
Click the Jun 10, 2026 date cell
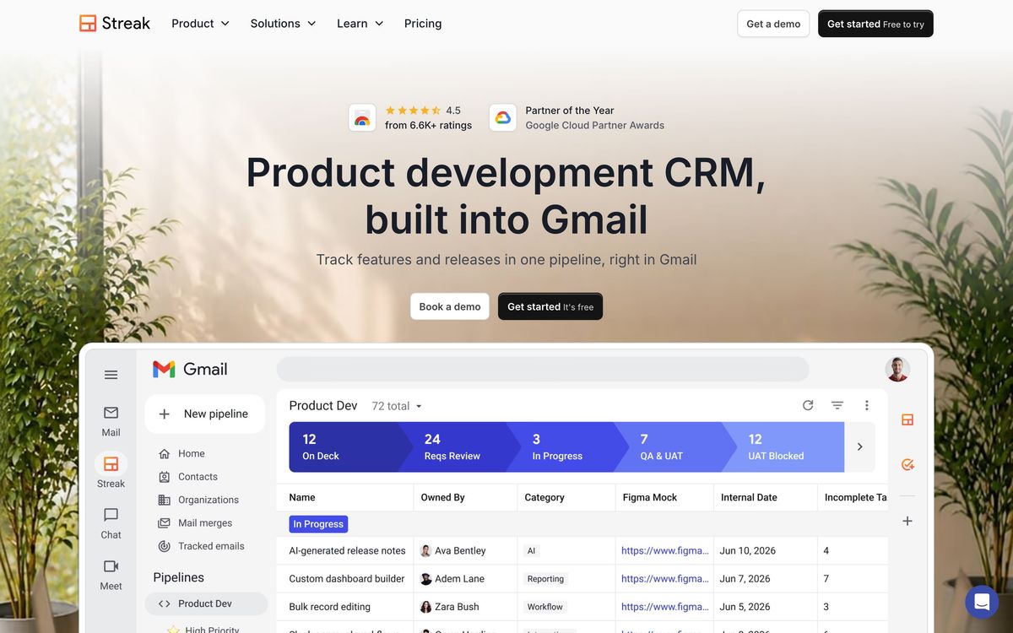748,550
